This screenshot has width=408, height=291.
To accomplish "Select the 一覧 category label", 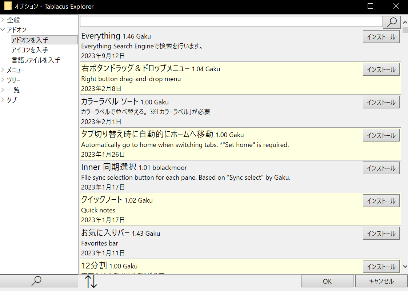I will 13,90.
